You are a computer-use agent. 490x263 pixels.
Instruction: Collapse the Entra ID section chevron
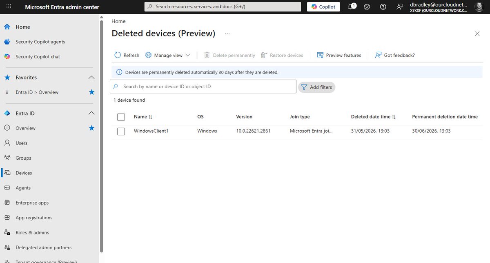click(x=91, y=113)
